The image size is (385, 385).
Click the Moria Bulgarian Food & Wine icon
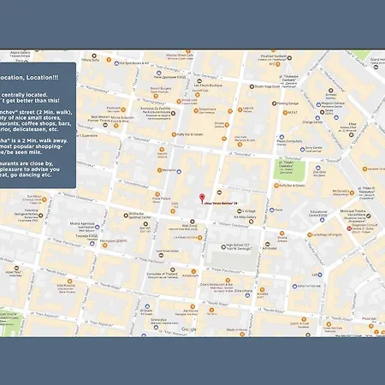[115, 125]
